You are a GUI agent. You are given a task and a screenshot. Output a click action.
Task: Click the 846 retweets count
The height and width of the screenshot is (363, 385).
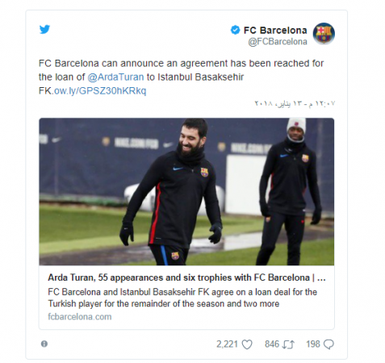[x=272, y=344]
